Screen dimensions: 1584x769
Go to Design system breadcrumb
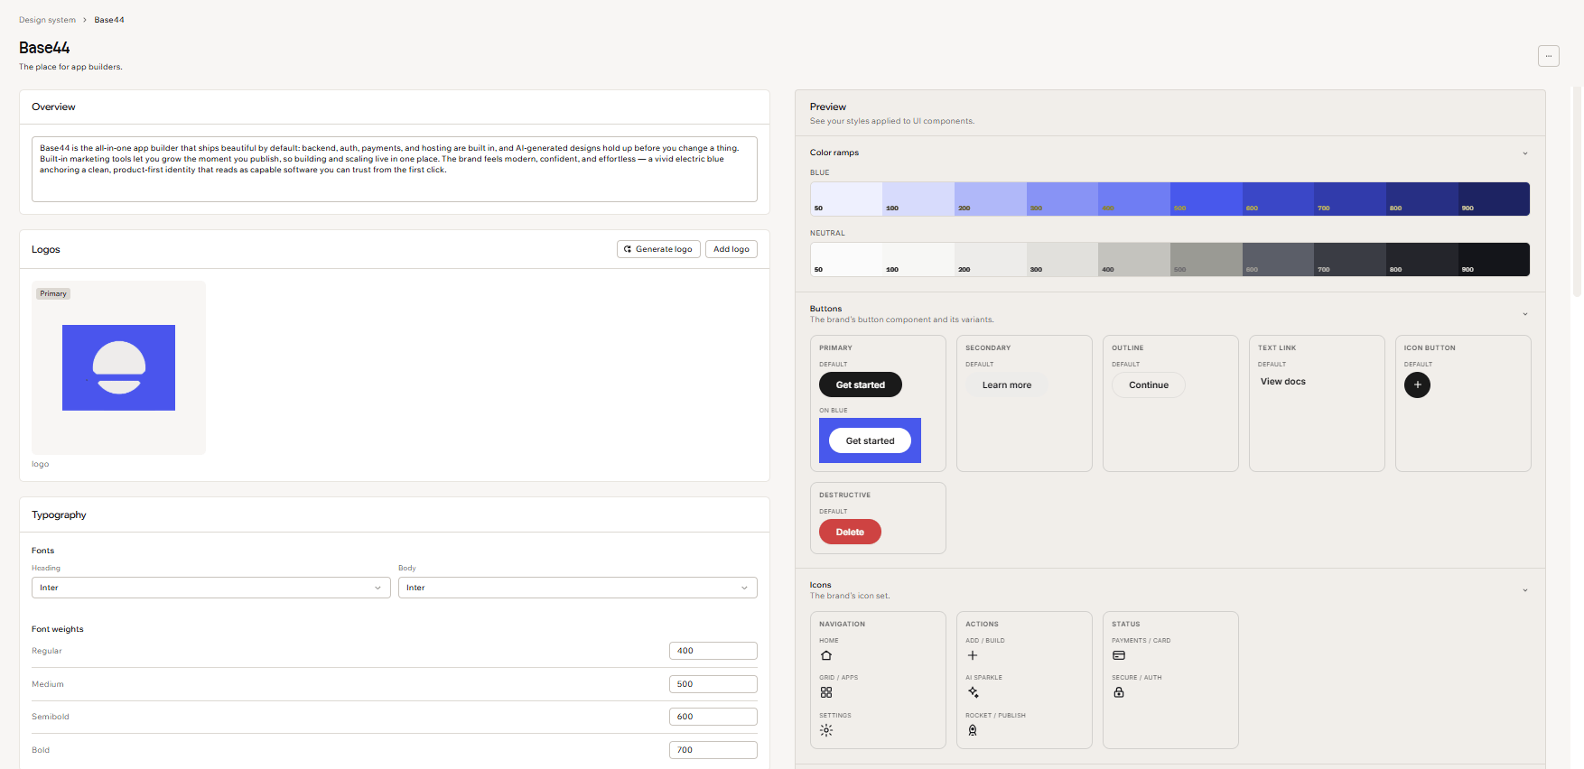point(47,20)
